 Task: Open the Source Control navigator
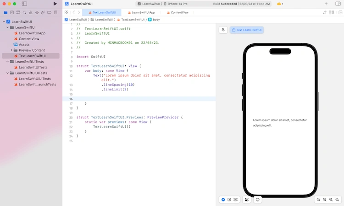click(x=12, y=12)
